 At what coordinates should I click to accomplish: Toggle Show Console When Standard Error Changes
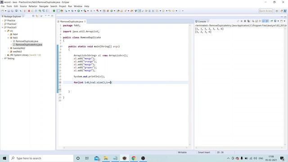(x=267, y=21)
